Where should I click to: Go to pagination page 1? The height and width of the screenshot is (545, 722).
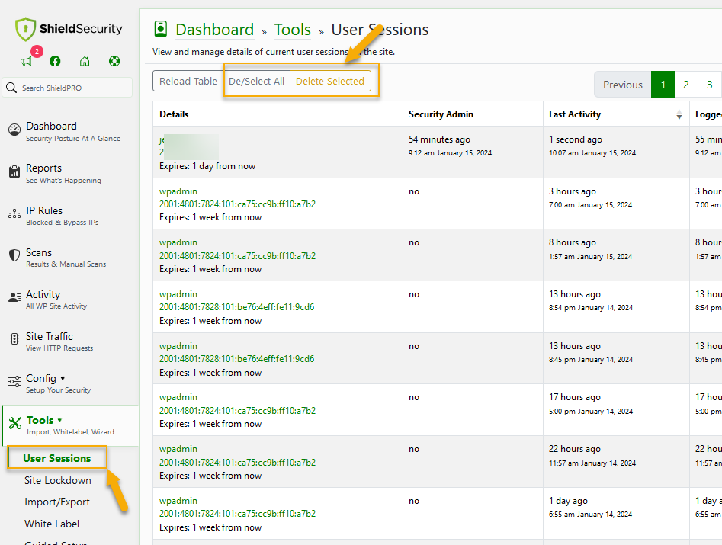[x=663, y=85]
